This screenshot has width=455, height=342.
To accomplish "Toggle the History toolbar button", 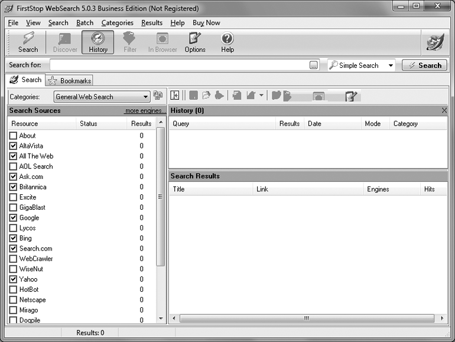I will coord(98,43).
